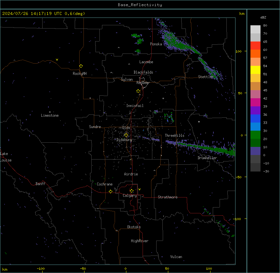This screenshot has height=273, width=280.
Task: Select the Lacombe town label
Action: pyautogui.click(x=146, y=62)
